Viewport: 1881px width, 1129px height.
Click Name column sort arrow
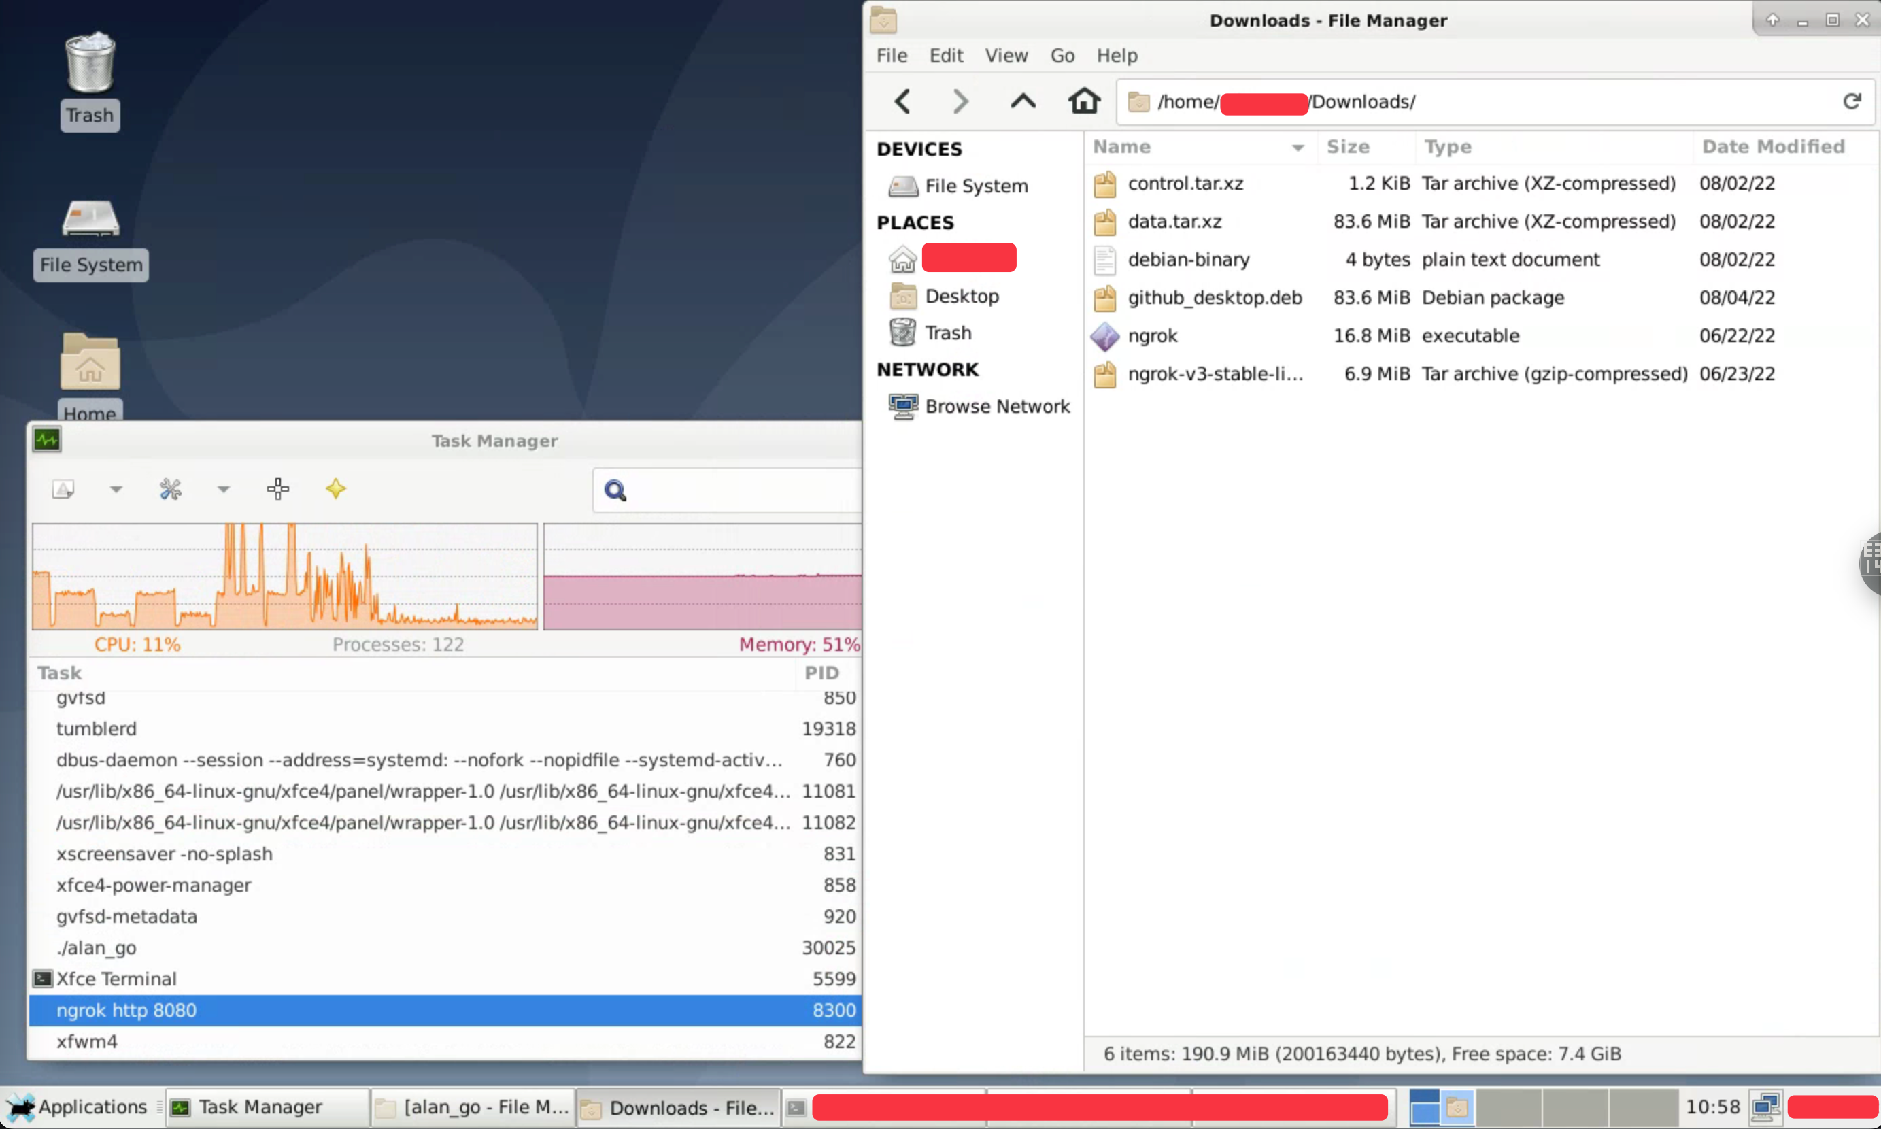(x=1298, y=148)
